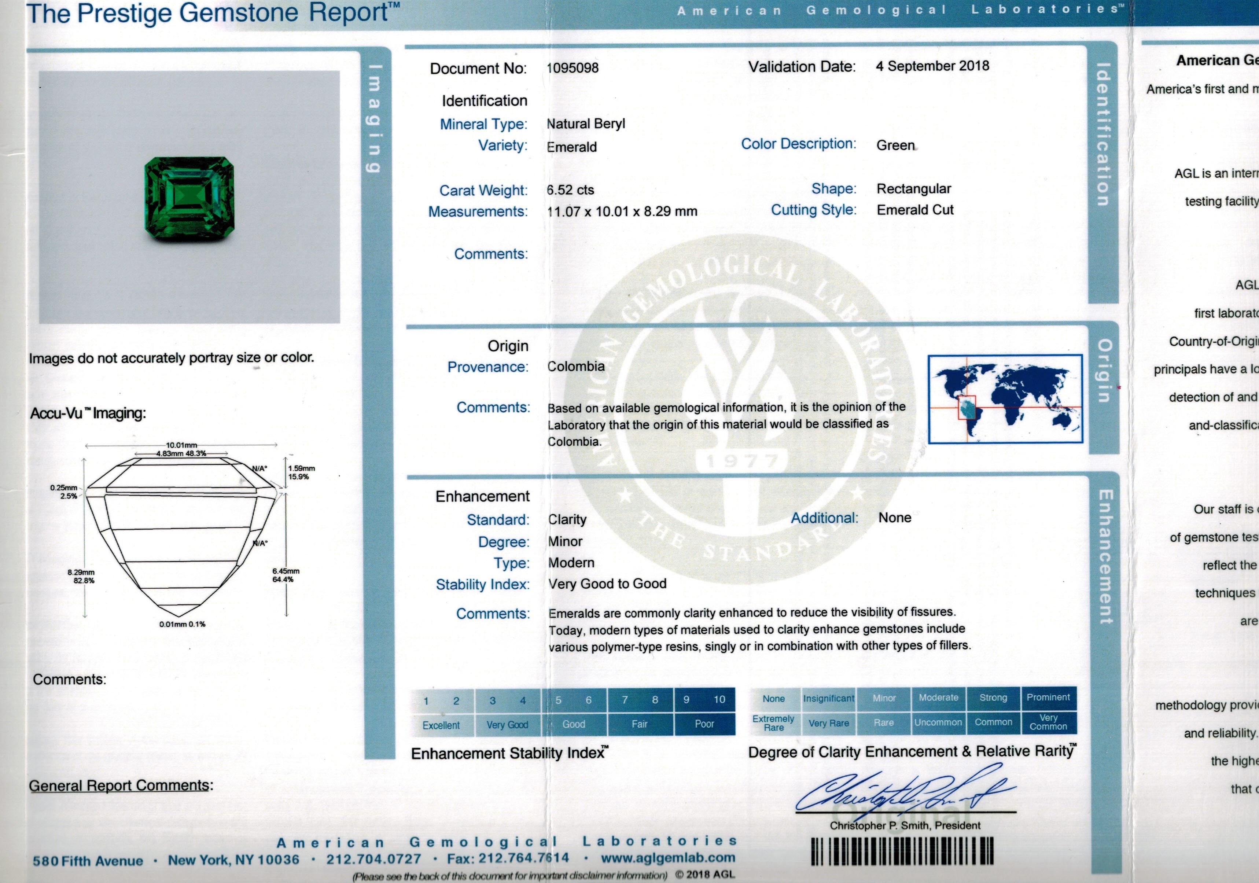Click the 'Uncommon' rarity cell
Screen dimensions: 1259x883
[x=938, y=722]
